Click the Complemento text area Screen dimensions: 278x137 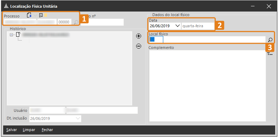(207, 86)
